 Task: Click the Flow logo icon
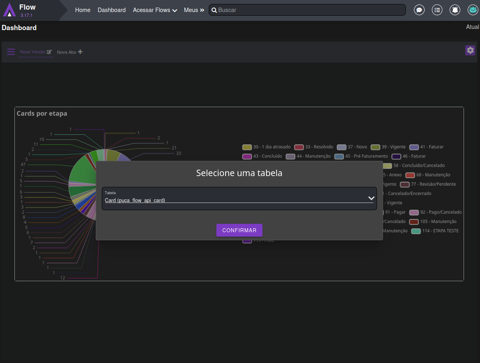coord(9,10)
